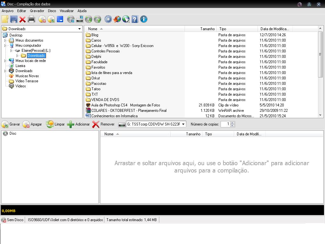Open the help icon with question mark

coord(135,19)
